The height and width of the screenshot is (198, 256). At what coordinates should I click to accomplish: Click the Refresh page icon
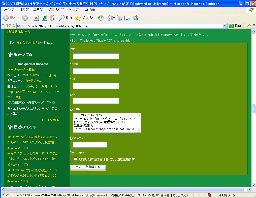[44, 18]
